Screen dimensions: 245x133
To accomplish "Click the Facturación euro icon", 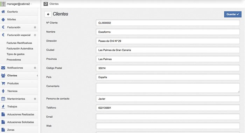I will click(3, 27).
